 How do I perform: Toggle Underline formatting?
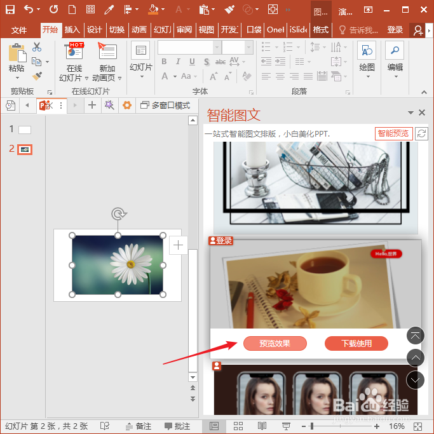(x=192, y=62)
